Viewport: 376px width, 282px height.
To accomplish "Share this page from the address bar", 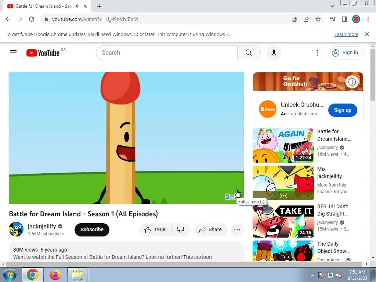I will tap(306, 19).
